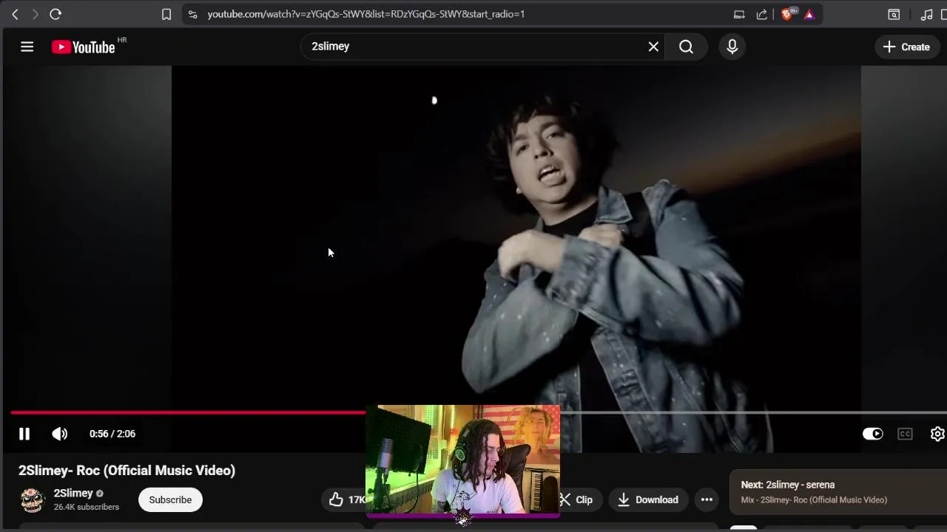Clear the search box with the X

(653, 47)
